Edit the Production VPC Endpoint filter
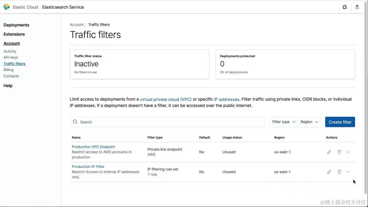The width and height of the screenshot is (368, 207). [x=329, y=152]
